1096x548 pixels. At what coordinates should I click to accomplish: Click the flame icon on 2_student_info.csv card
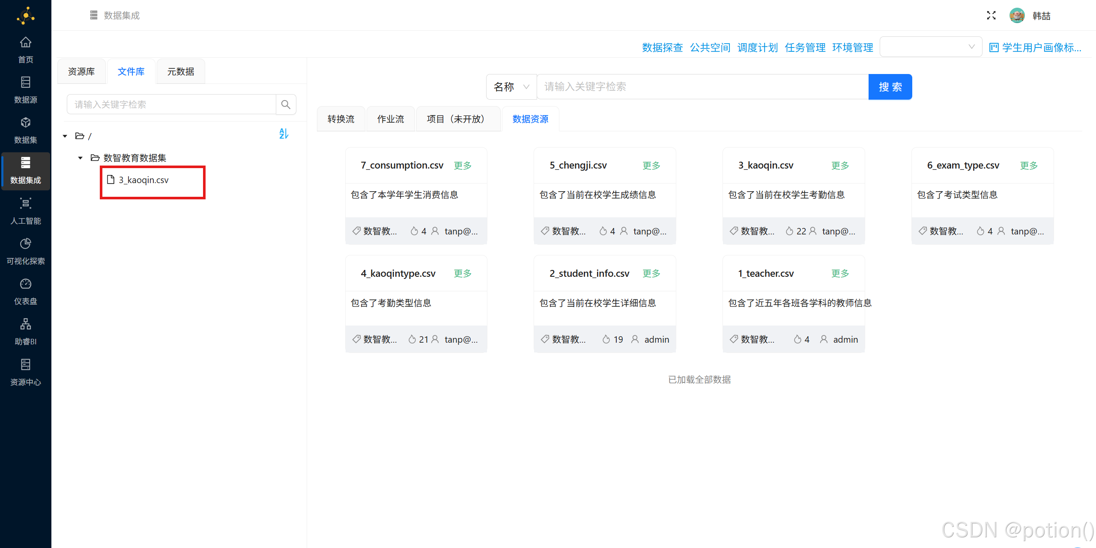606,339
